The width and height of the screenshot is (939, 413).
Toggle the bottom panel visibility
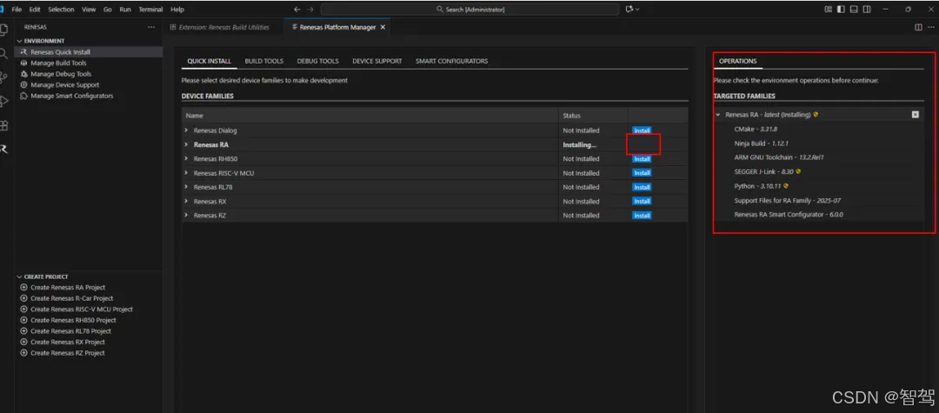click(x=854, y=10)
